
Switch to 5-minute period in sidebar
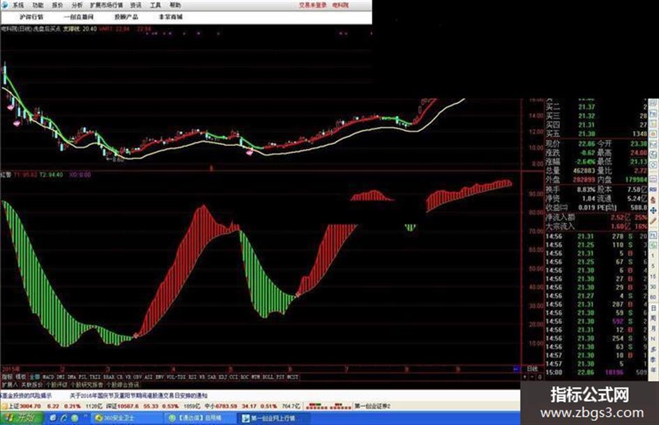[x=653, y=266]
